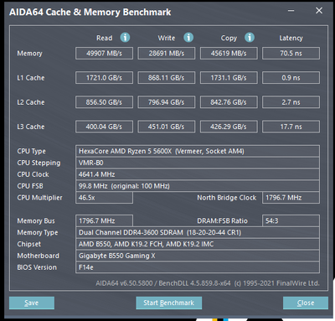Image resolution: width=335 pixels, height=321 pixels.
Task: Select L1 Cache write 868.11 GB/s
Action: (x=167, y=78)
